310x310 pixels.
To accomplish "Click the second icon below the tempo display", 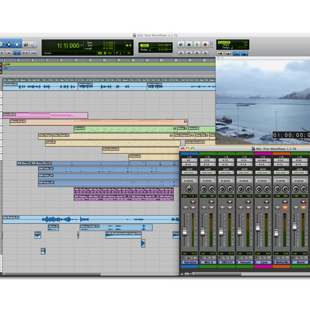I will tap(228, 53).
